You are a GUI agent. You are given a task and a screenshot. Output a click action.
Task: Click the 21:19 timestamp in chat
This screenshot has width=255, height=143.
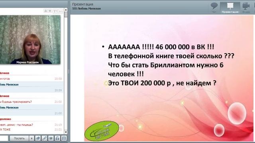[x=58, y=125]
